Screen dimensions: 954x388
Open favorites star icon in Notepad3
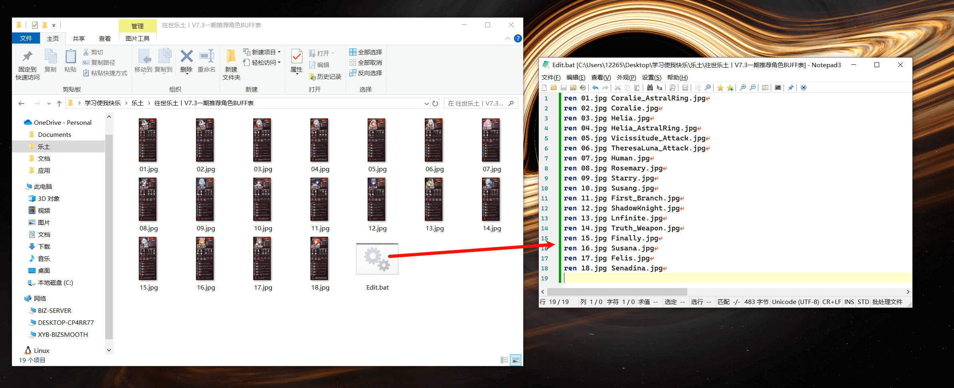coord(720,88)
